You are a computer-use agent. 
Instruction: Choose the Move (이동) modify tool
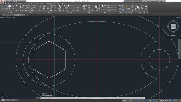[22, 6]
